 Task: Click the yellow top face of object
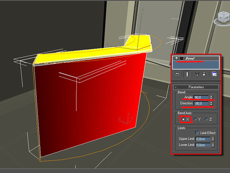92,54
